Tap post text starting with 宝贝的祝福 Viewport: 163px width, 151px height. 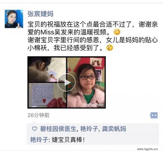(x=93, y=28)
